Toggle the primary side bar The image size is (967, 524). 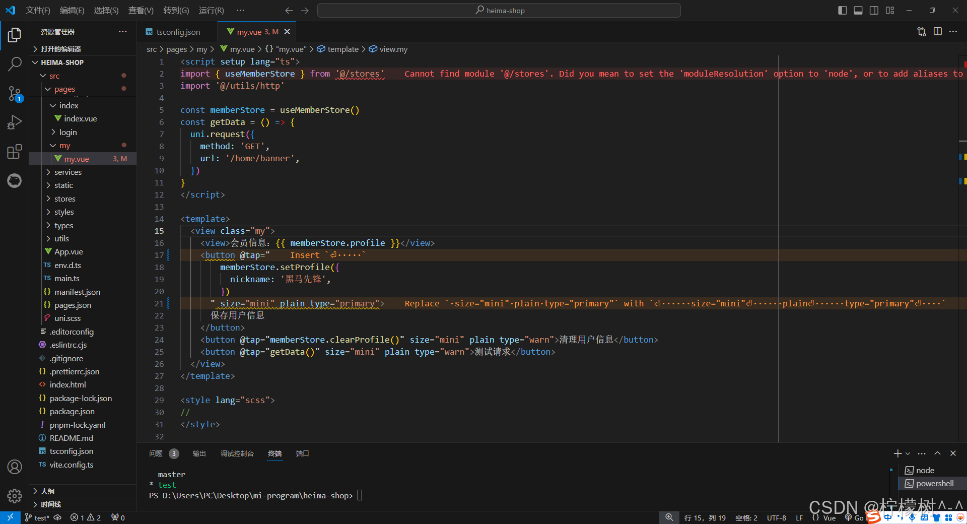pyautogui.click(x=842, y=10)
